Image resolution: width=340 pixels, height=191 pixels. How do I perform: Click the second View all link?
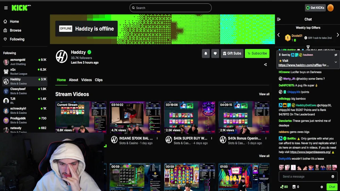click(x=264, y=156)
